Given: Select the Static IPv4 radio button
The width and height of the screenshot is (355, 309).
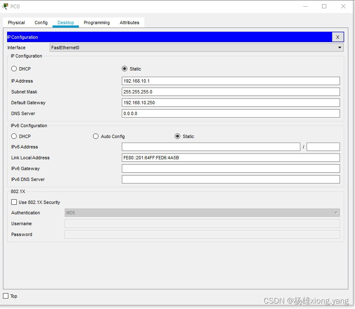Looking at the screenshot, I should [x=125, y=69].
